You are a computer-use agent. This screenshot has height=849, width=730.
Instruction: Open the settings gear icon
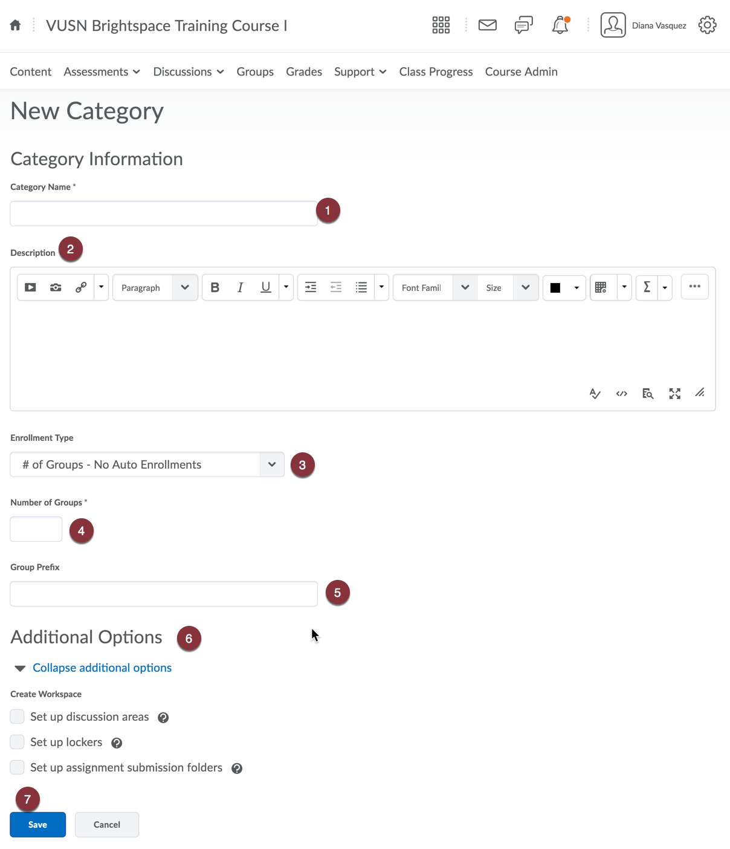click(x=708, y=25)
